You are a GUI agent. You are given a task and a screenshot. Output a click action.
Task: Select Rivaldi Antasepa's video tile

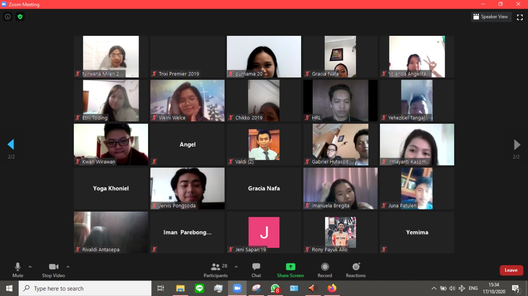(111, 232)
